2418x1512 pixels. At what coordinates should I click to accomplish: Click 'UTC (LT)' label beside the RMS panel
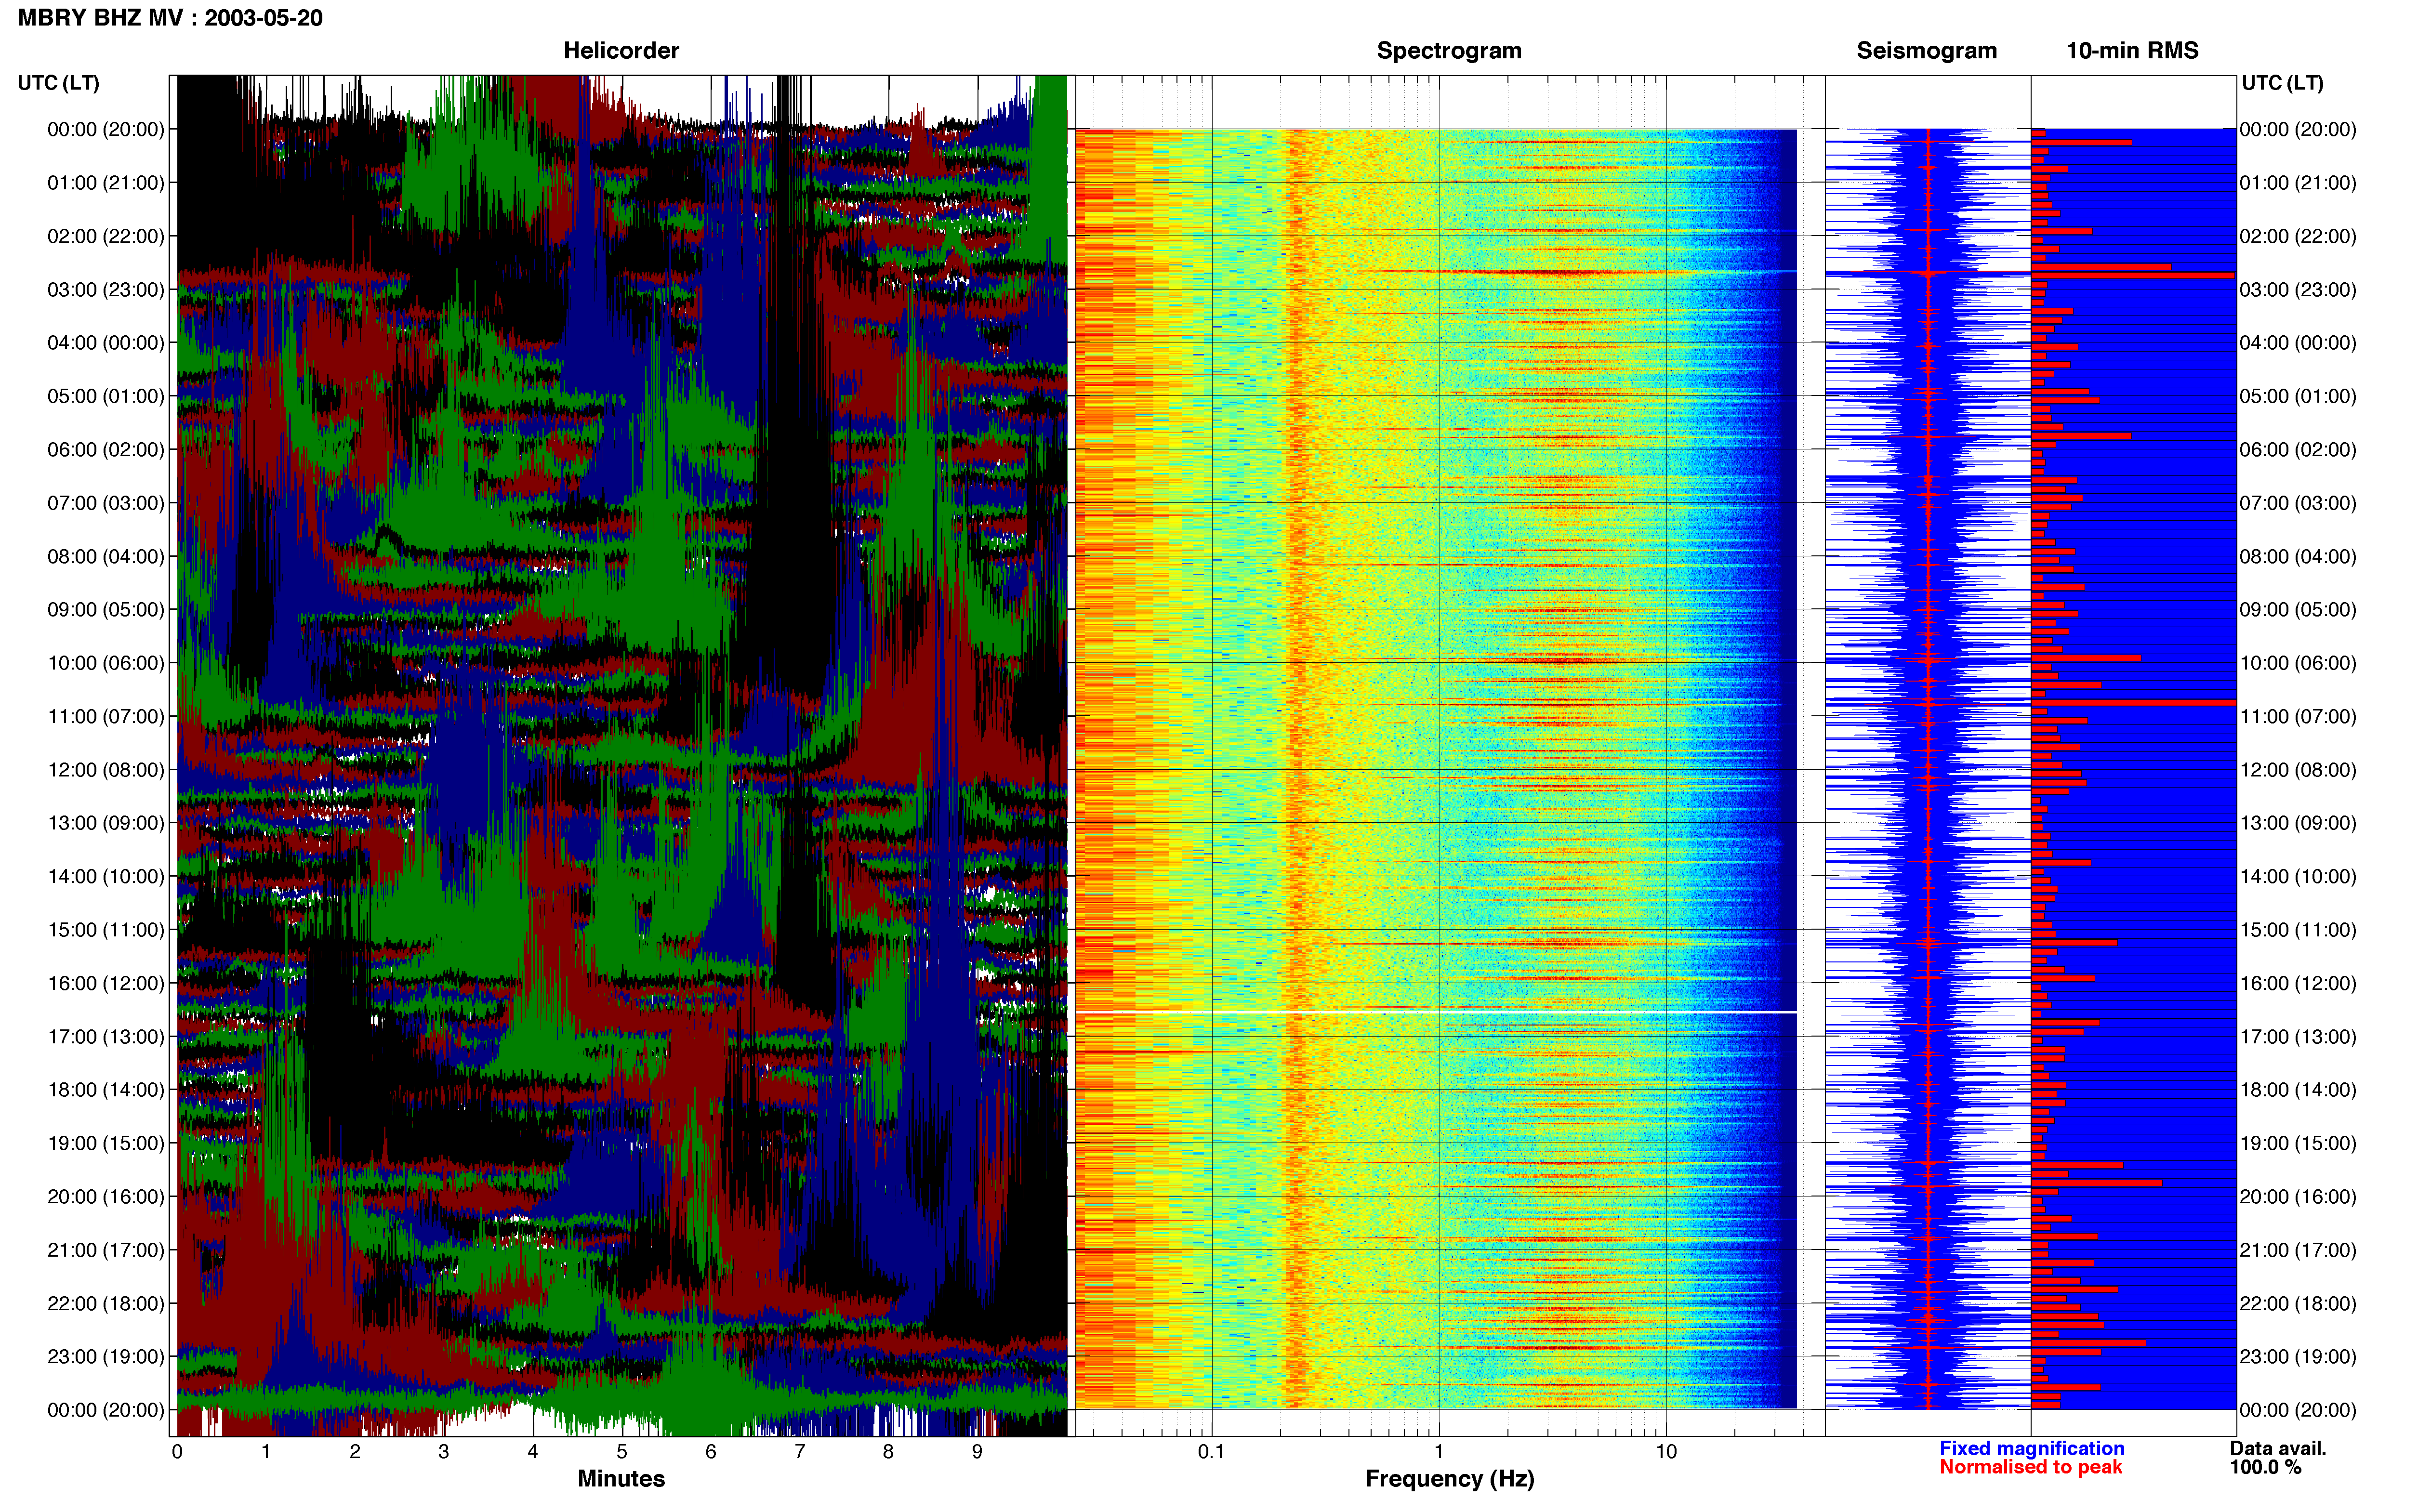[2282, 83]
